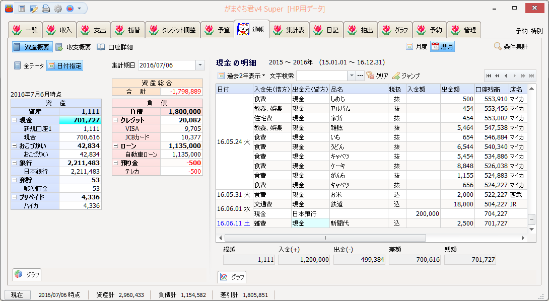Switch the period mode to 月度

[x=417, y=47]
